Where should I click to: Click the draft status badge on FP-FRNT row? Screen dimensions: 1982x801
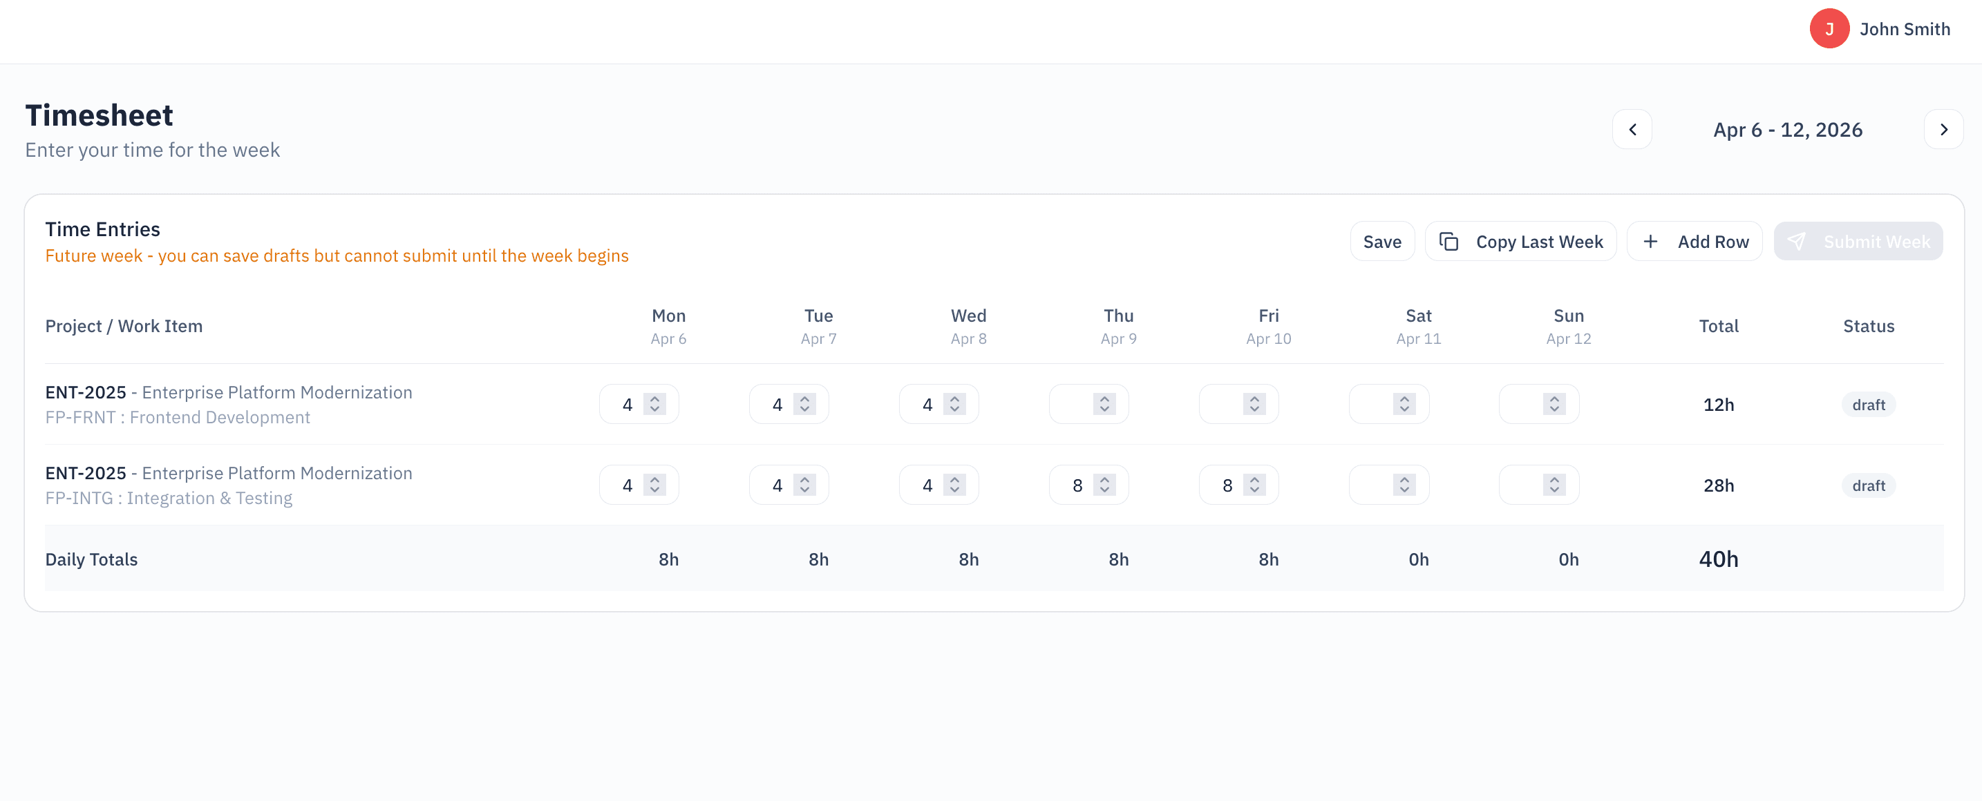pyautogui.click(x=1869, y=405)
